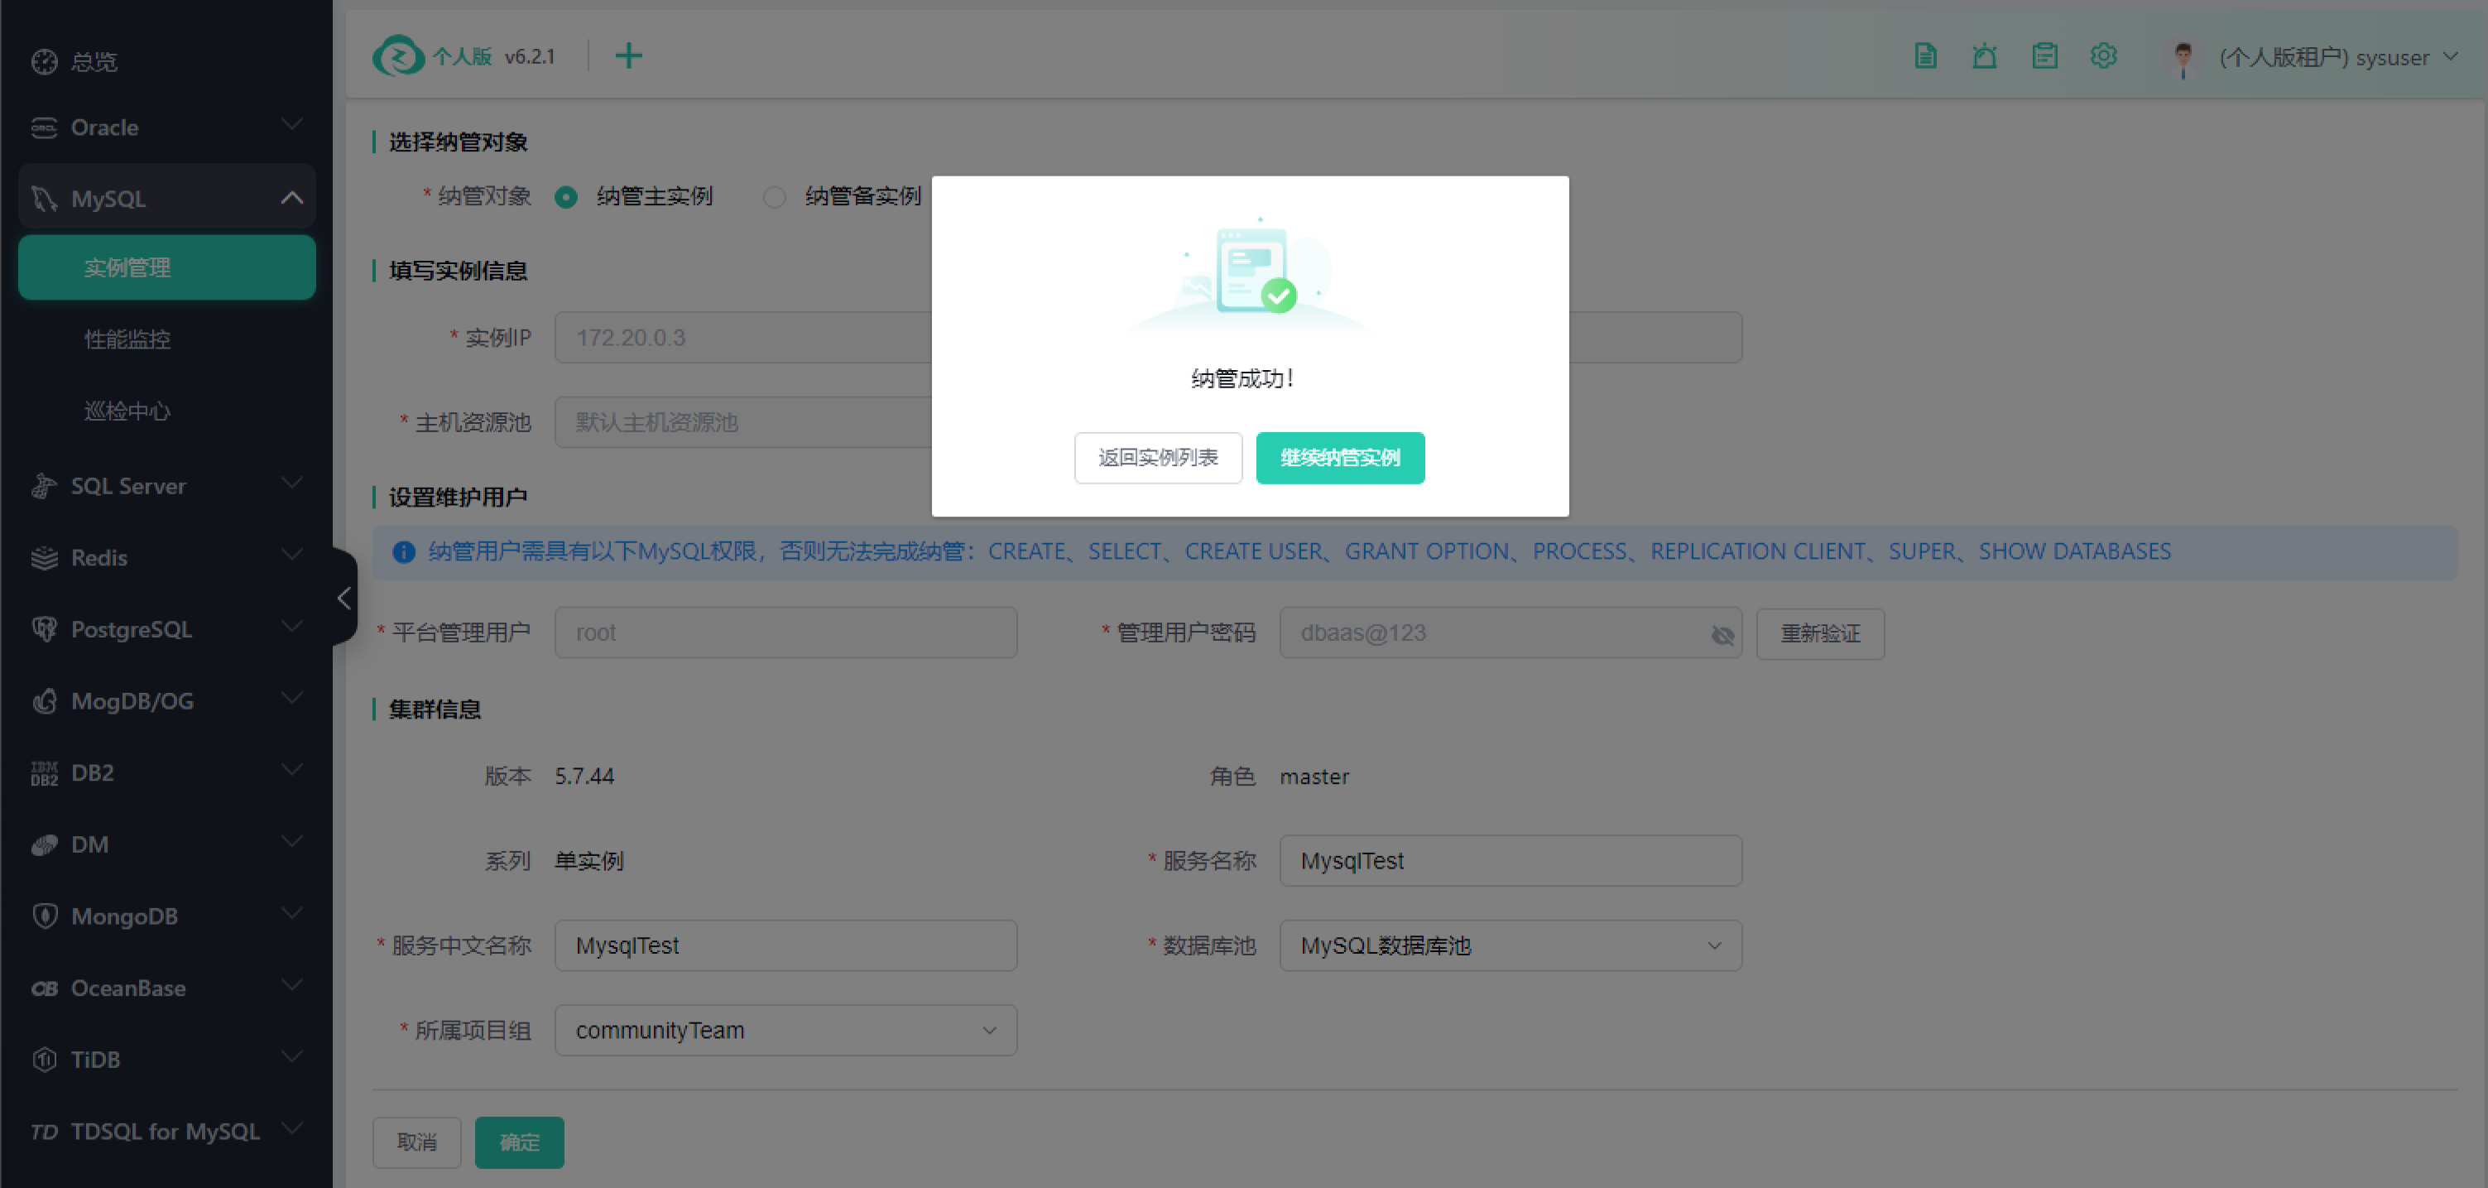Click the 服务名称 MysqlTest input field

point(1510,861)
